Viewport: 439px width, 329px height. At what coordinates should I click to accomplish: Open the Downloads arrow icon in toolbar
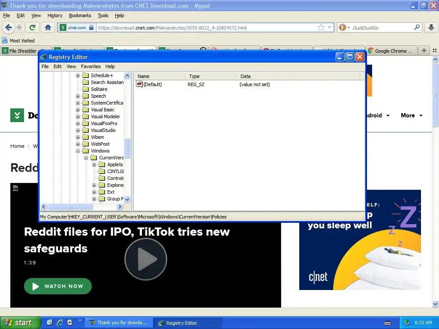coord(431,27)
